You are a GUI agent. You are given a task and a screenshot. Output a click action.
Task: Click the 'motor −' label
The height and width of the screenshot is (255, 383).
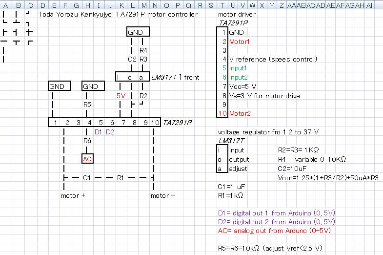pos(162,195)
